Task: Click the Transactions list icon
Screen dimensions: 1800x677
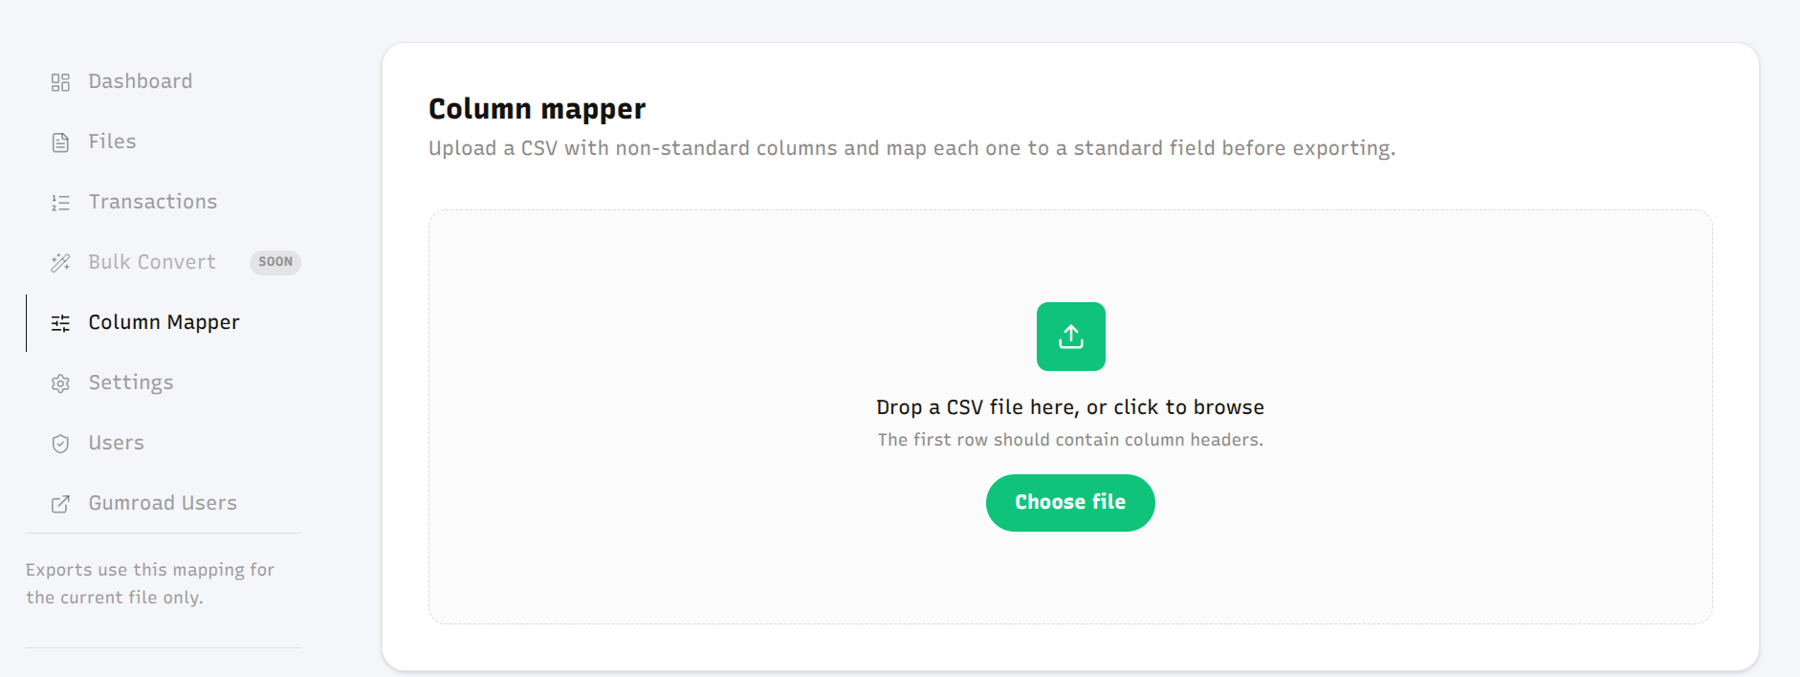Action: 60,203
